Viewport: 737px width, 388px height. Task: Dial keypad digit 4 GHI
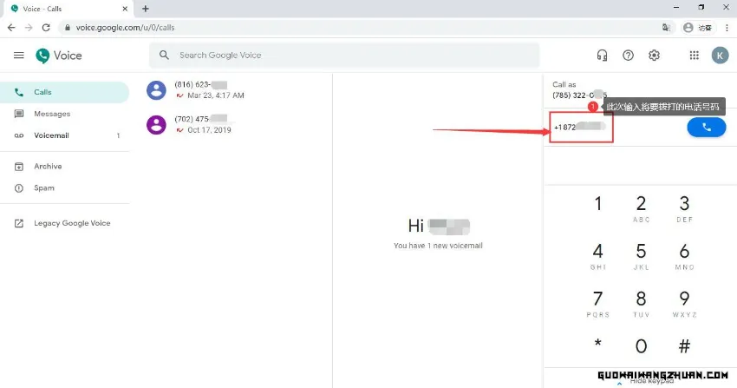598,256
